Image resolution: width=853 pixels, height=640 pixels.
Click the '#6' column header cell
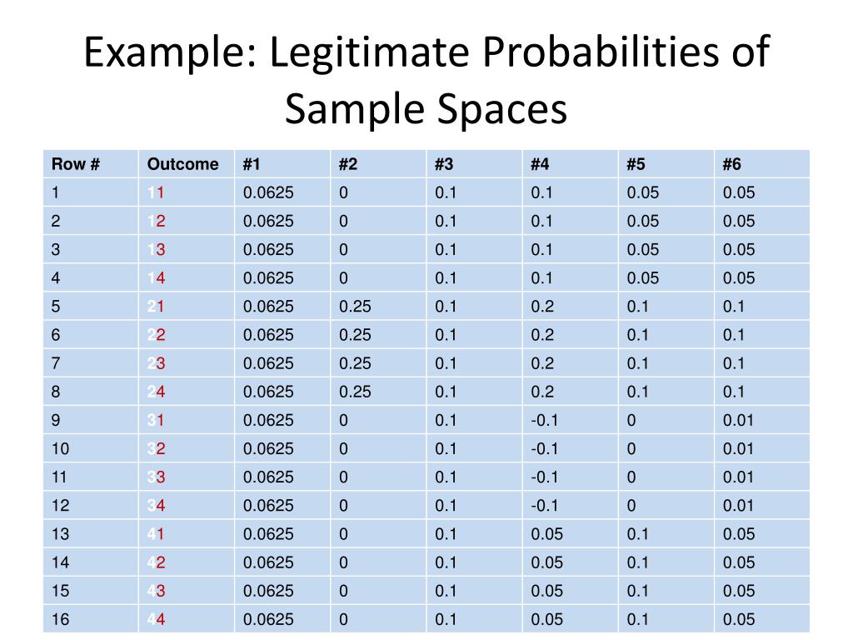coord(732,164)
